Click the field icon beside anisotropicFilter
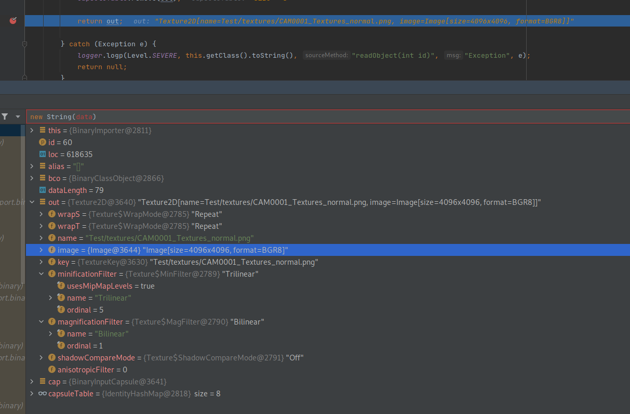 [x=52, y=370]
